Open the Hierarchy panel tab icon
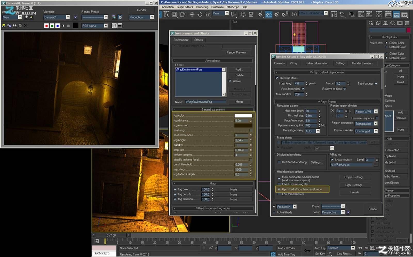The height and width of the screenshot is (257, 413). tap(385, 23)
